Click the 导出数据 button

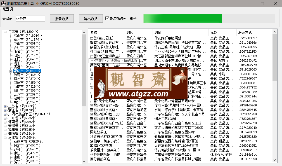tap(91, 18)
